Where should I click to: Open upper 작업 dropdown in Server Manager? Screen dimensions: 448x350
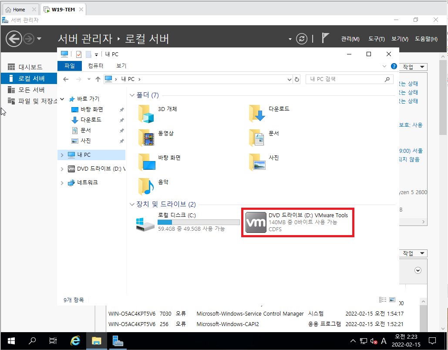click(x=413, y=67)
